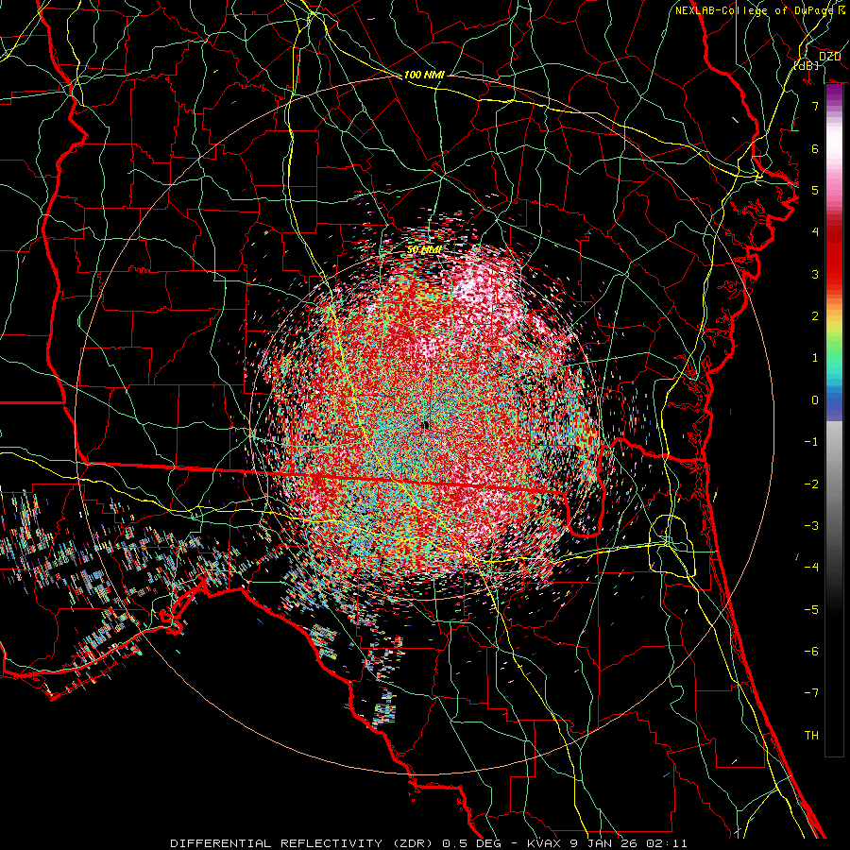
Task: Click the 50 NMI range ring label
Action: tap(424, 250)
